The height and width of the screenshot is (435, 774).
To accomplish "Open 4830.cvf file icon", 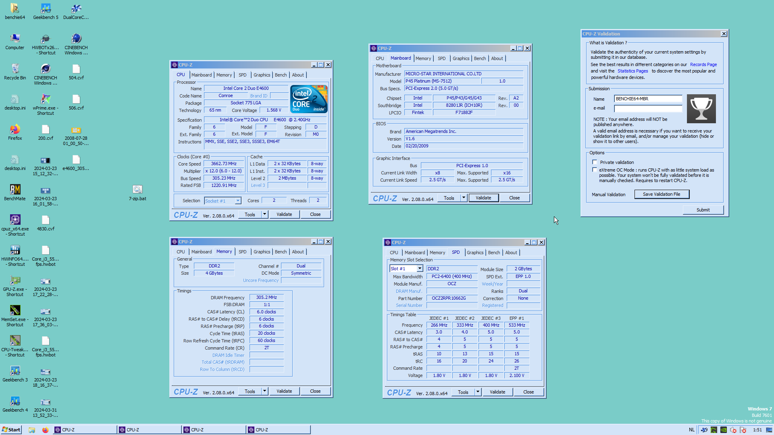I will (46, 223).
